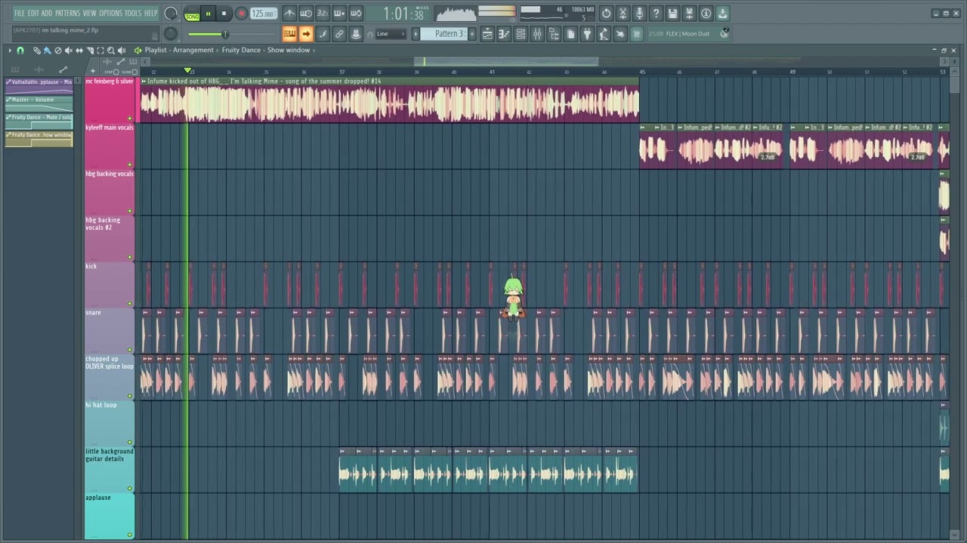Open the EDIT menu
This screenshot has width=967, height=543.
click(x=33, y=13)
